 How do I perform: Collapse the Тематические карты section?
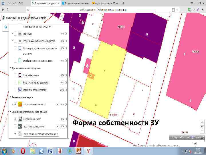click(11, 97)
